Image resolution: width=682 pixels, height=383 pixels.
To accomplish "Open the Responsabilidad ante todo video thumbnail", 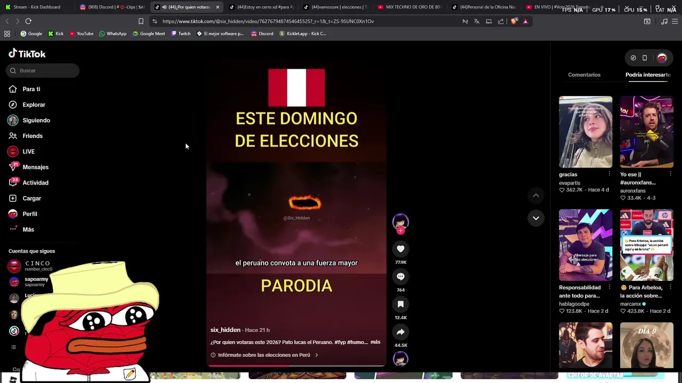I will tap(586, 245).
